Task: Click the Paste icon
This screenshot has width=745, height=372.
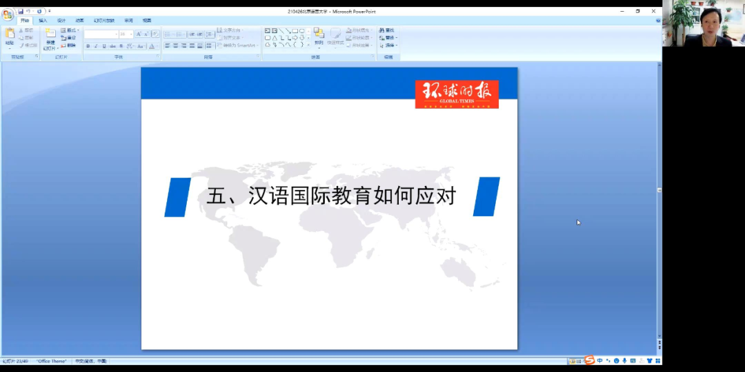Action: tap(10, 34)
